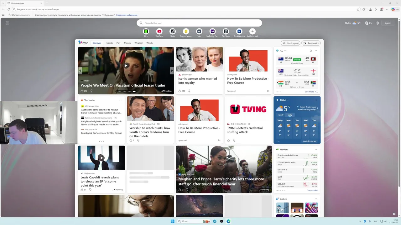Dislike the Iconic women royalty story
Screen dimensions: 401x225
[x=189, y=91]
